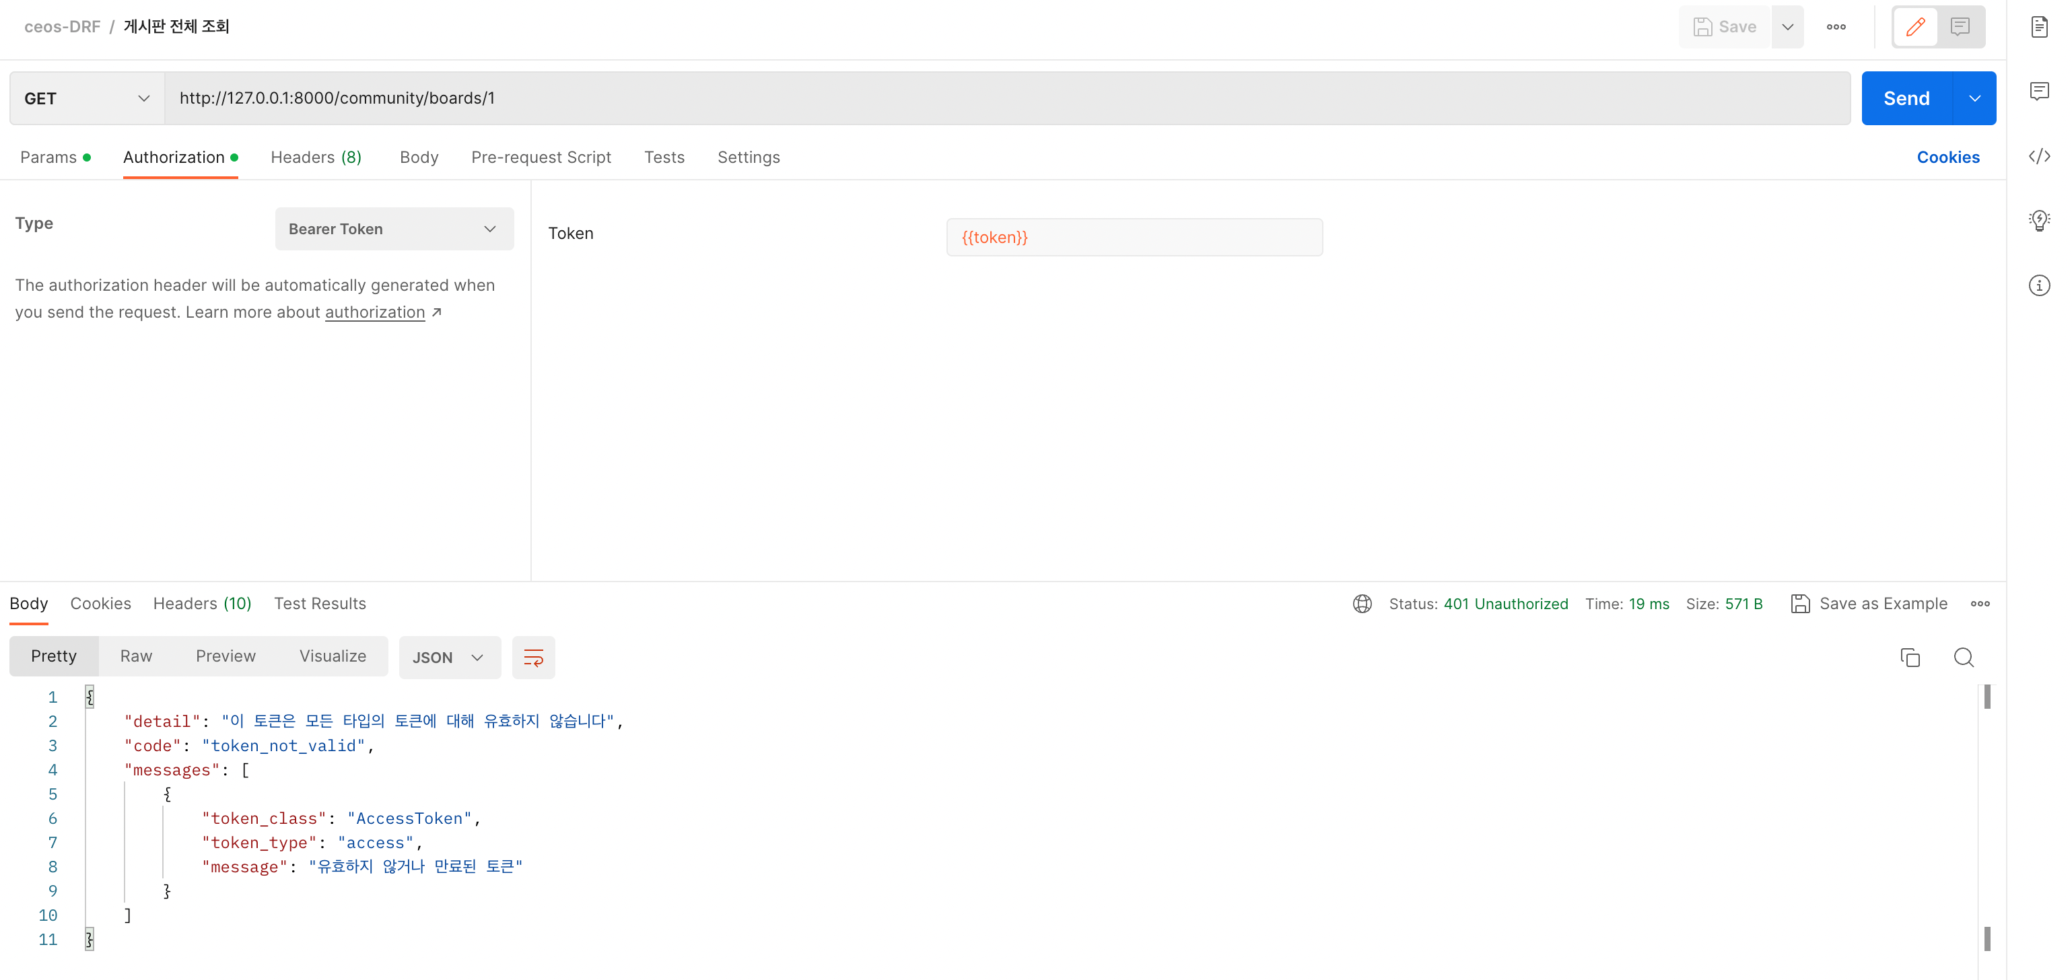The width and height of the screenshot is (2072, 980).
Task: Click the request URL input field
Action: (1007, 98)
